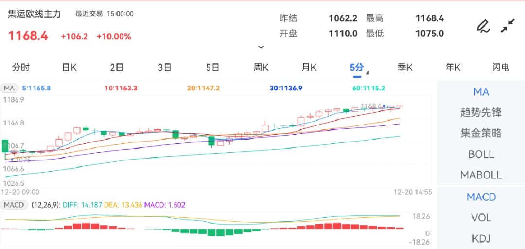Click the 最近交易 15:00:00 timestamp
525x249 pixels.
105,14
